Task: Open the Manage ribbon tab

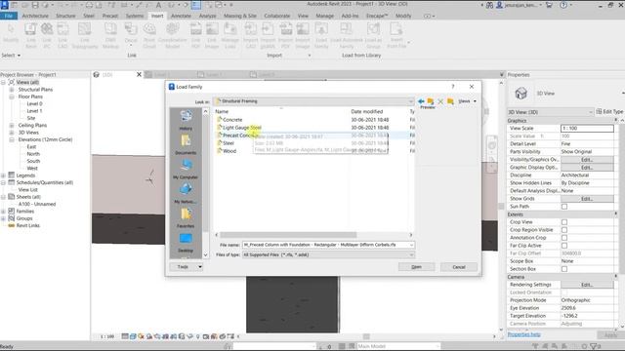Action: point(325,16)
